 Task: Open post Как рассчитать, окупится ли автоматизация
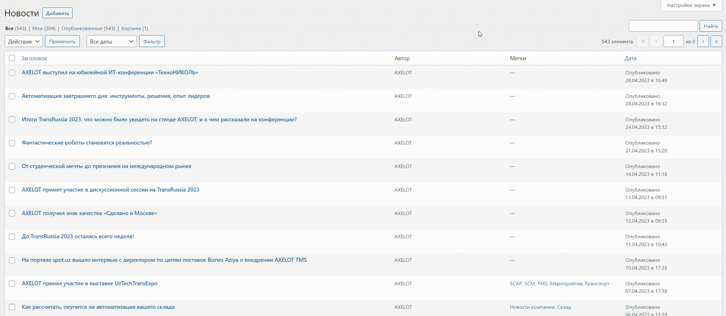98,307
